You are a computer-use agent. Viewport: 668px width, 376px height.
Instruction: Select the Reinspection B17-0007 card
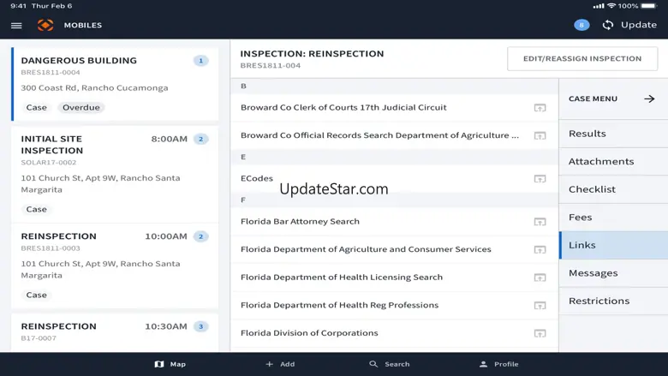[115, 332]
